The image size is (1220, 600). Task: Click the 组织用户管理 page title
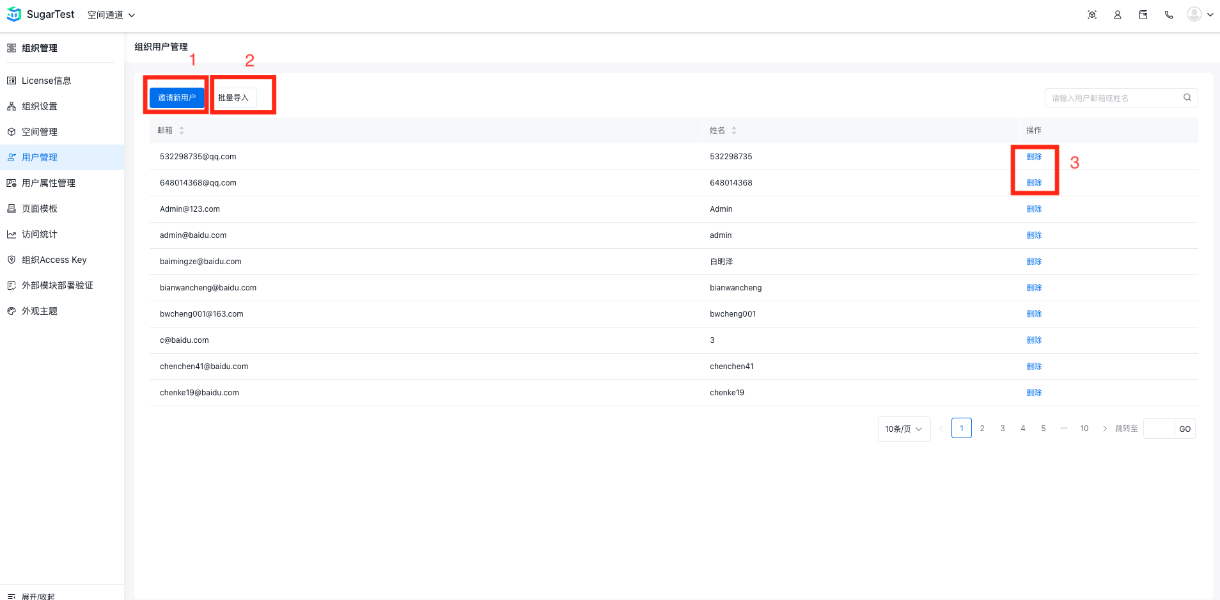point(161,47)
